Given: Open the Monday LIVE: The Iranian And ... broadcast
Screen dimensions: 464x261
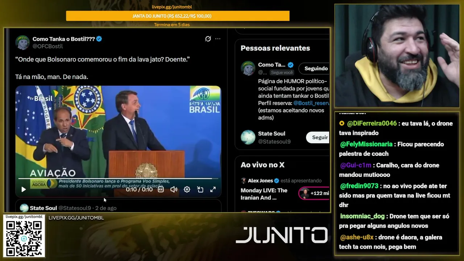Looking at the screenshot, I should [264, 194].
